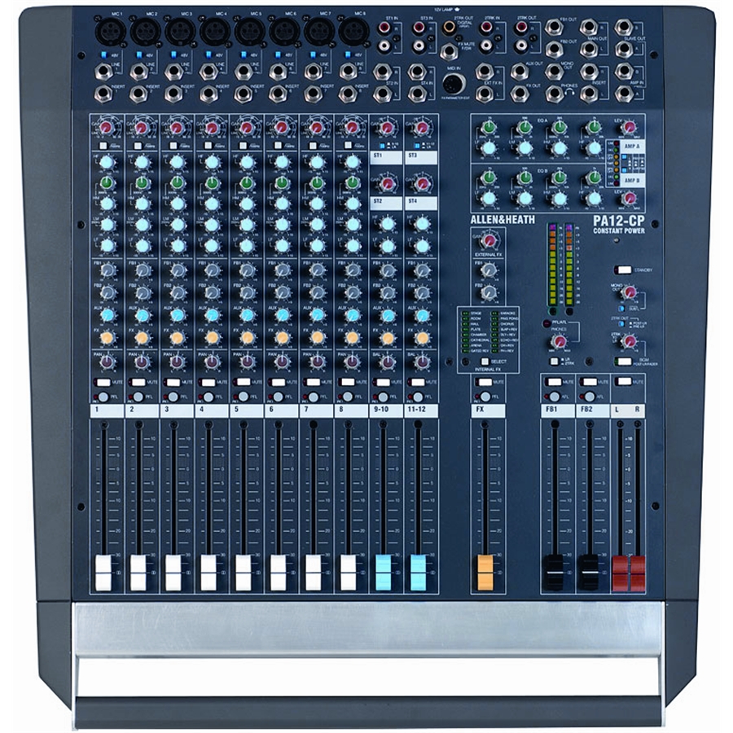Solo channel 4 with its PFL button
733x733 pixels.
pos(208,397)
